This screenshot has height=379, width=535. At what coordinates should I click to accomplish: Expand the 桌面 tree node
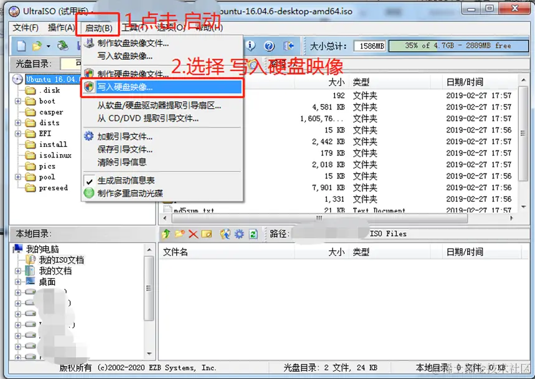(x=18, y=282)
